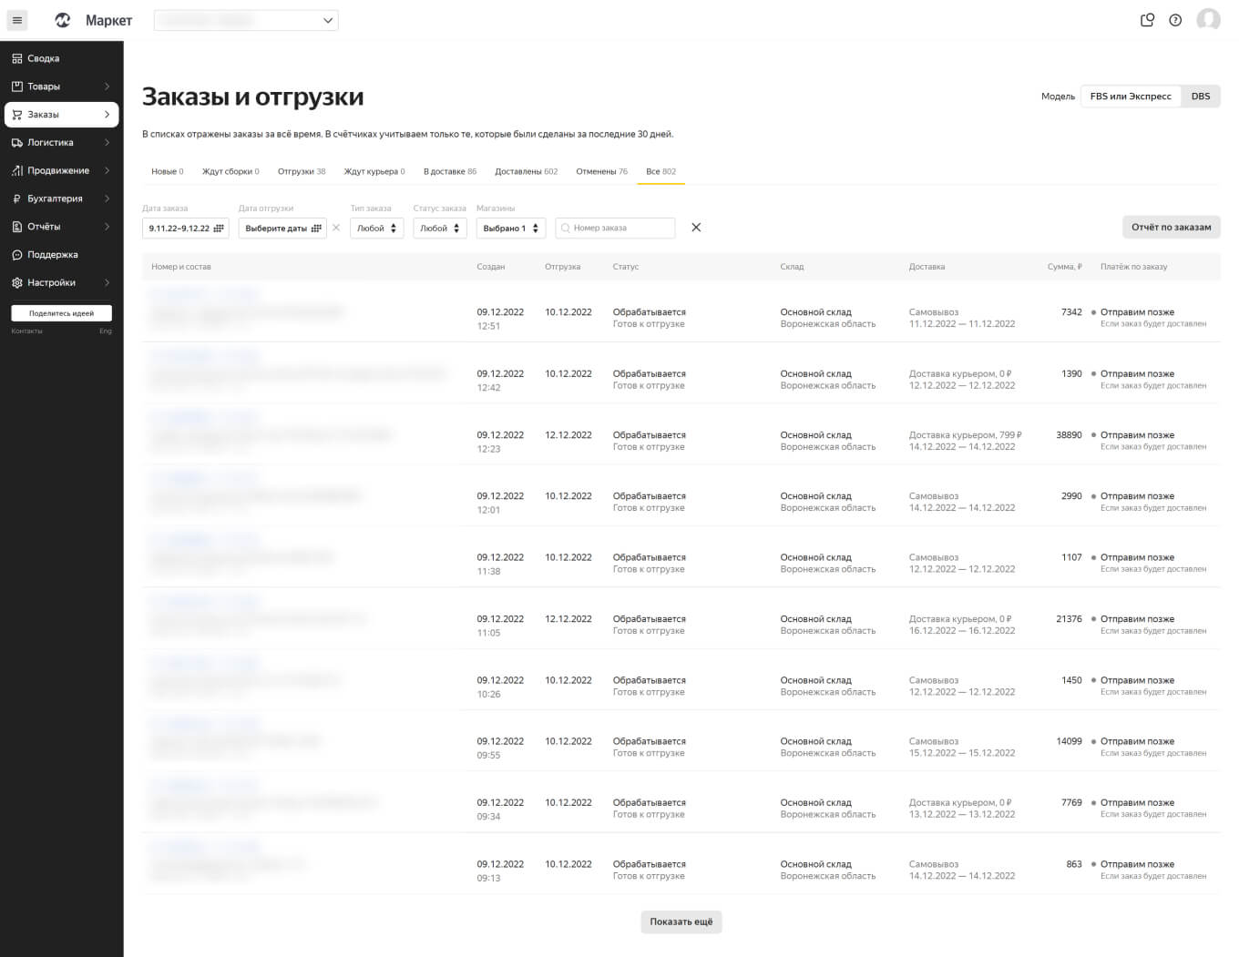
Task: Click the Бухгалтерия ruble icon
Action: (16, 199)
